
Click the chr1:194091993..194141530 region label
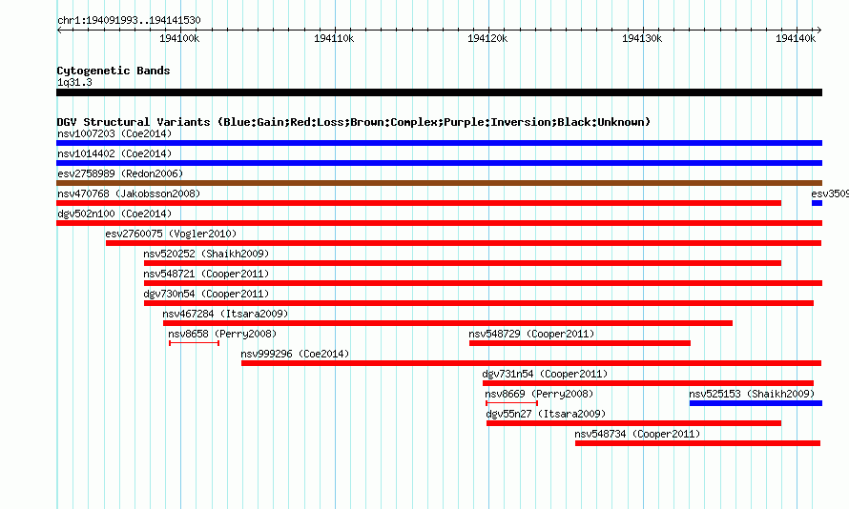[129, 20]
